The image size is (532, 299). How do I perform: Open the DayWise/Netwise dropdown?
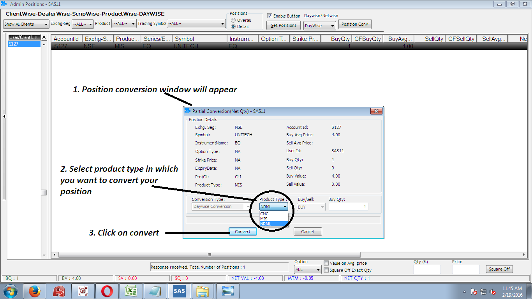[320, 26]
